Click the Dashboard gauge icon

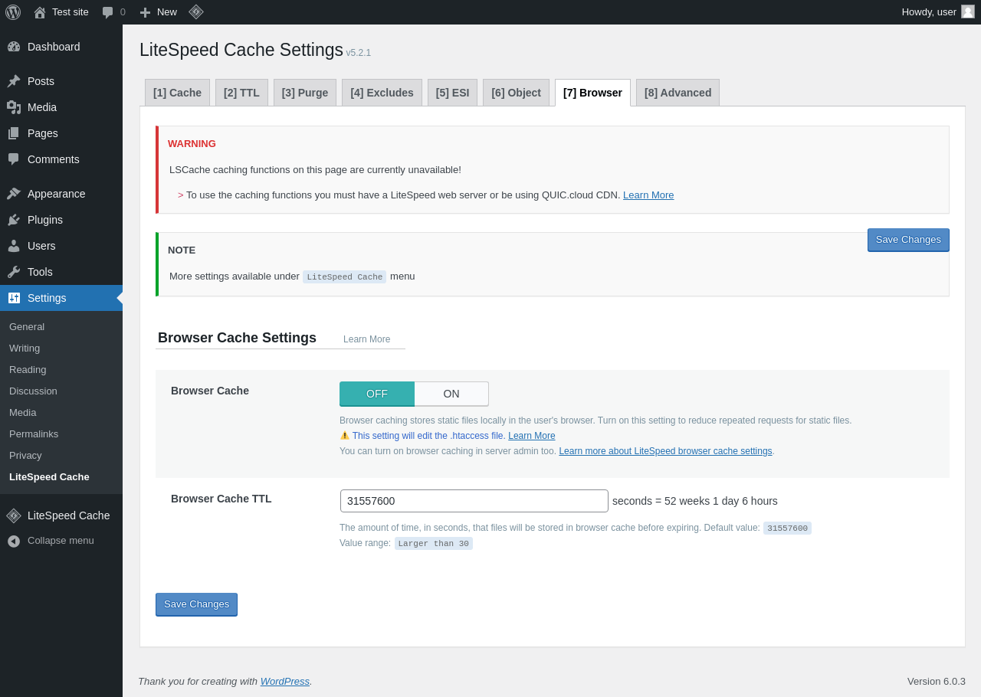(14, 47)
